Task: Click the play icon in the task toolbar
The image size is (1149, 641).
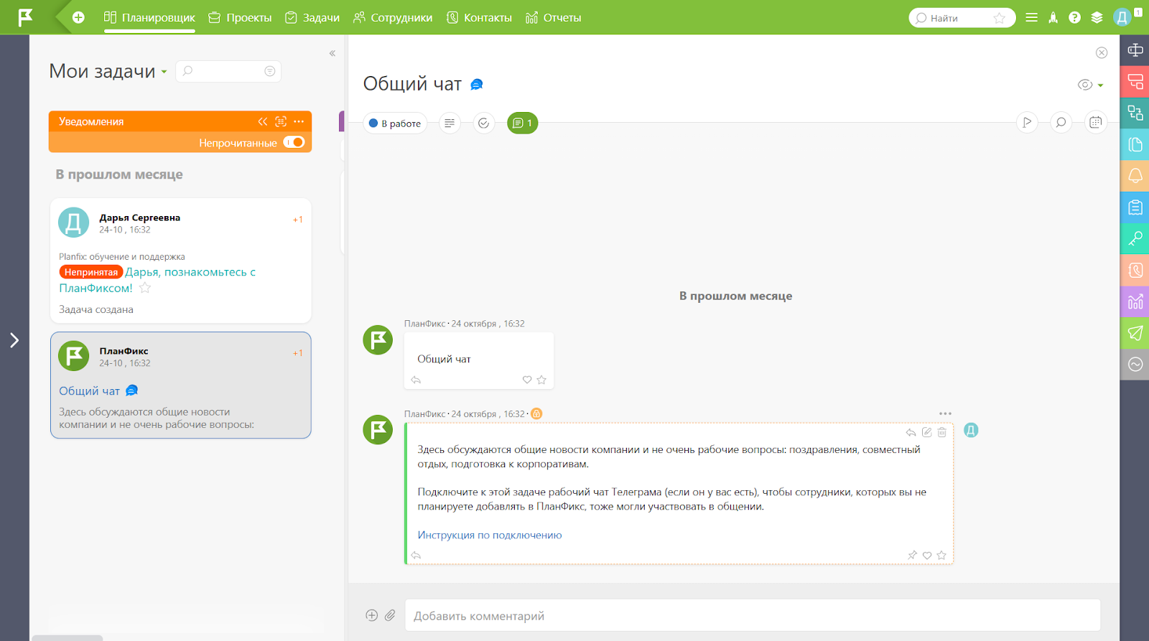Action: (x=1027, y=123)
